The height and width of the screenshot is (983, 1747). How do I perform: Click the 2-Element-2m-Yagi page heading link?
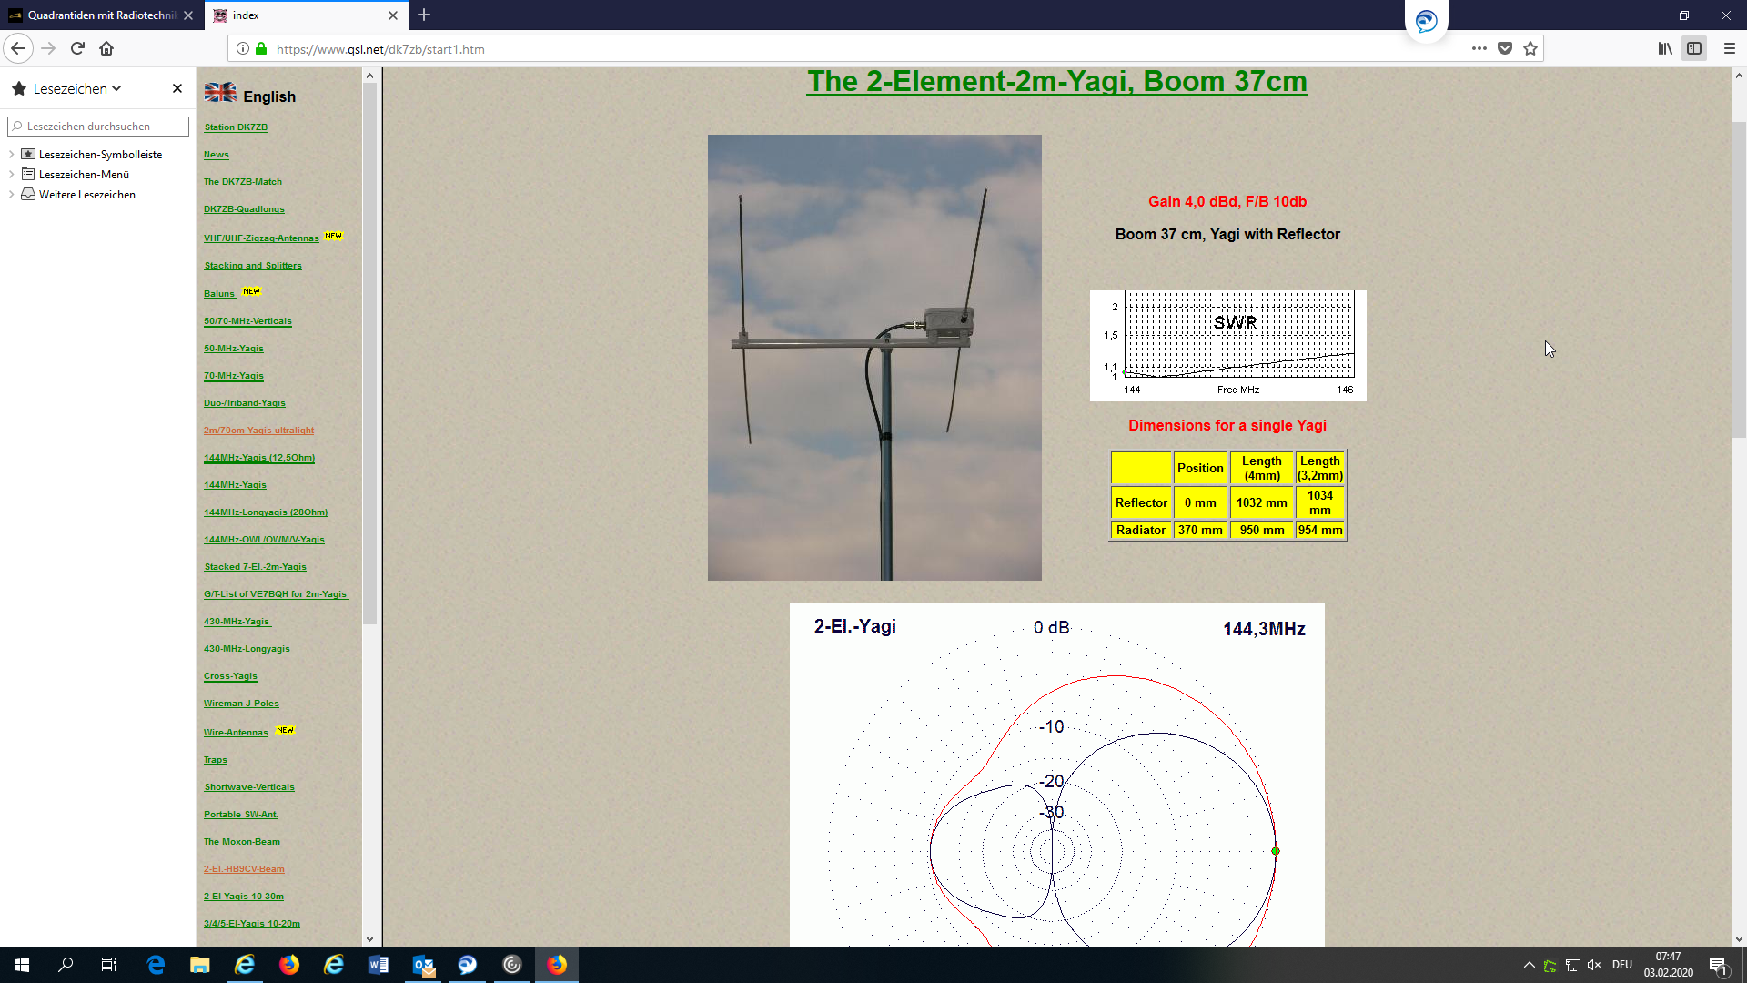click(x=1057, y=81)
